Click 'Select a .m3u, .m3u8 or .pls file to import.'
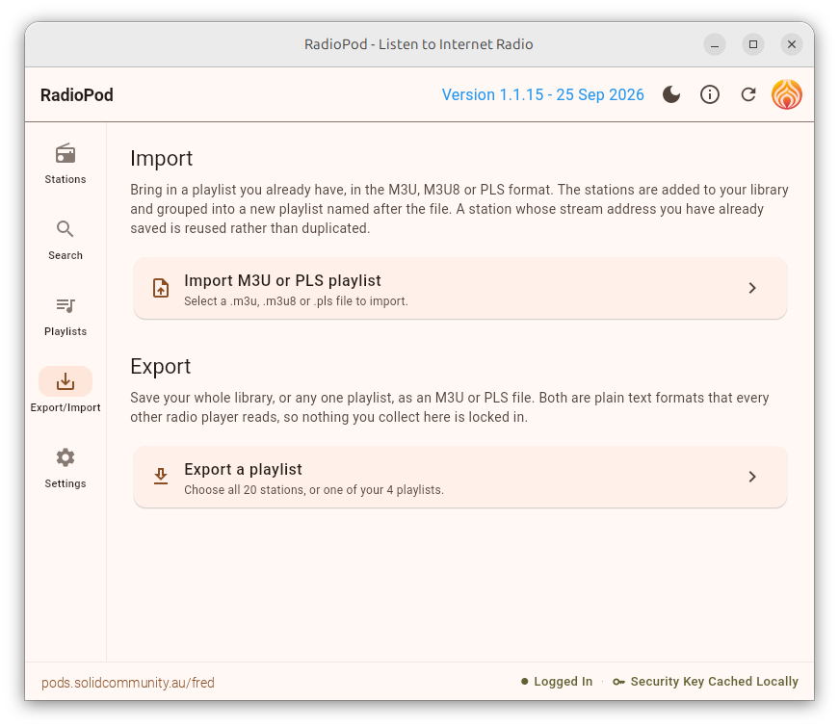 [296, 301]
